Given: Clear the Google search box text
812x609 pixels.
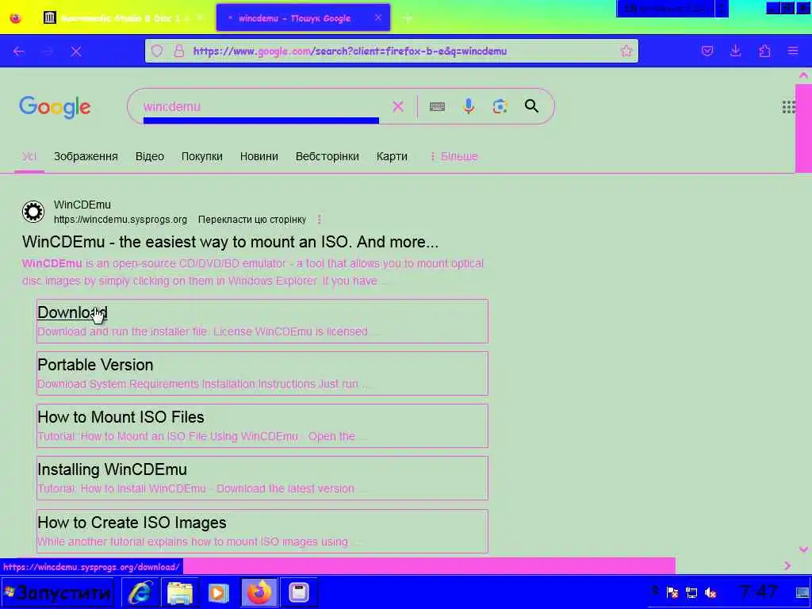Looking at the screenshot, I should tap(398, 106).
